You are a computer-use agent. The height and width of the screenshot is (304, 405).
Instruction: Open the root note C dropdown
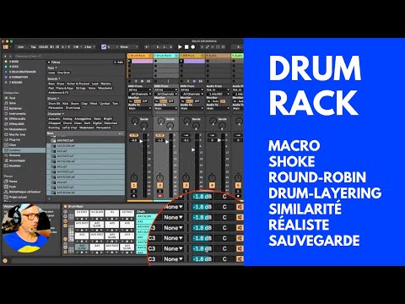[112, 46]
